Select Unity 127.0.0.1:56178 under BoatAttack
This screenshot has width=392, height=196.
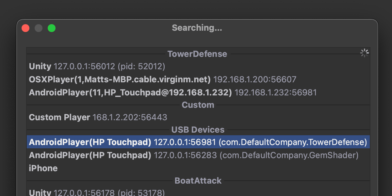point(97,193)
